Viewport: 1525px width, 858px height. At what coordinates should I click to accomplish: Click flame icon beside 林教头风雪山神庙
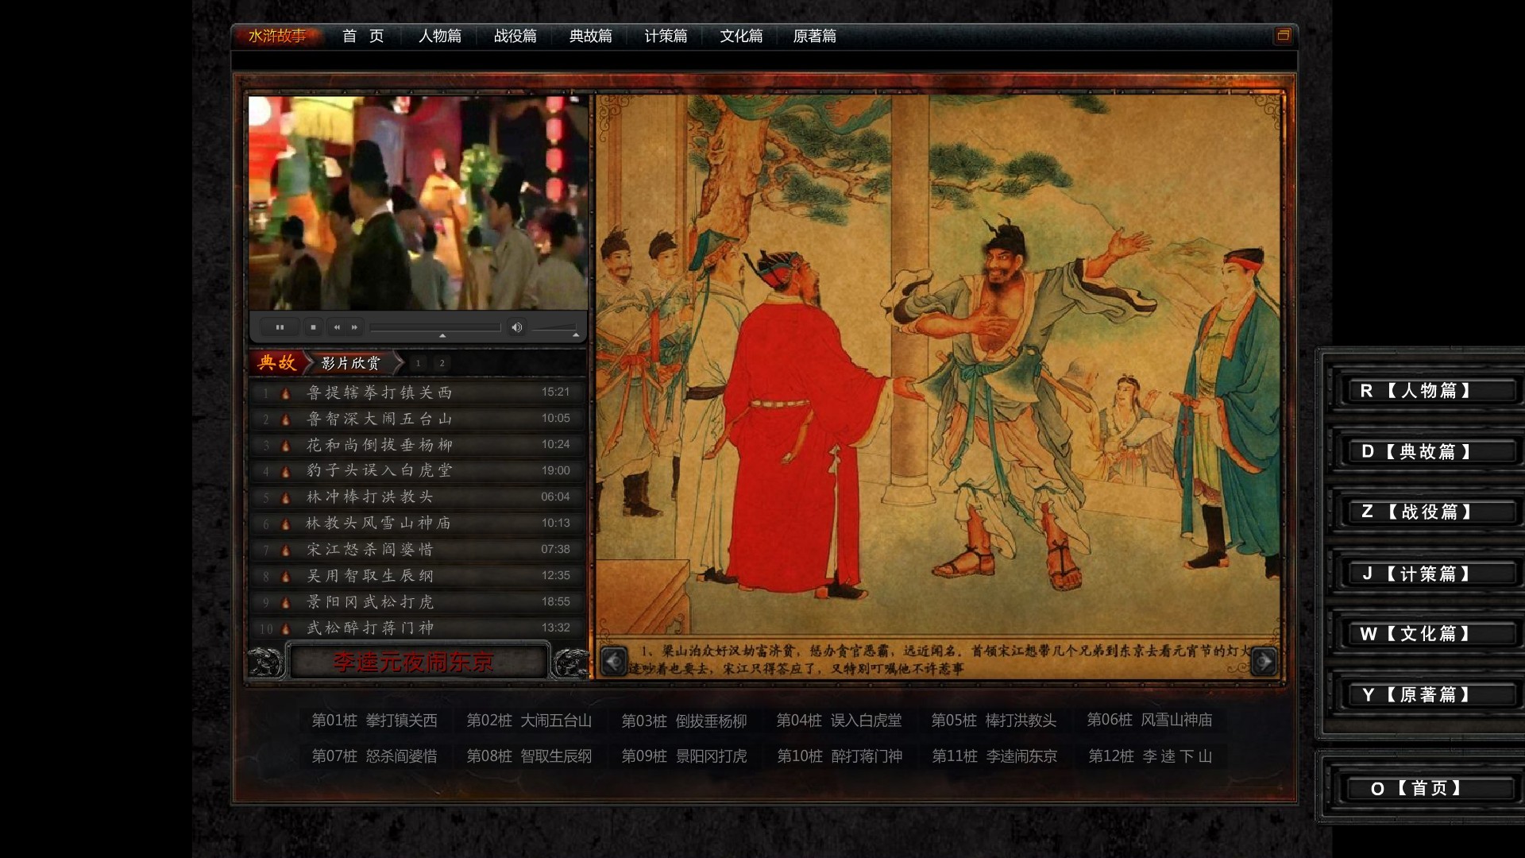click(x=286, y=524)
